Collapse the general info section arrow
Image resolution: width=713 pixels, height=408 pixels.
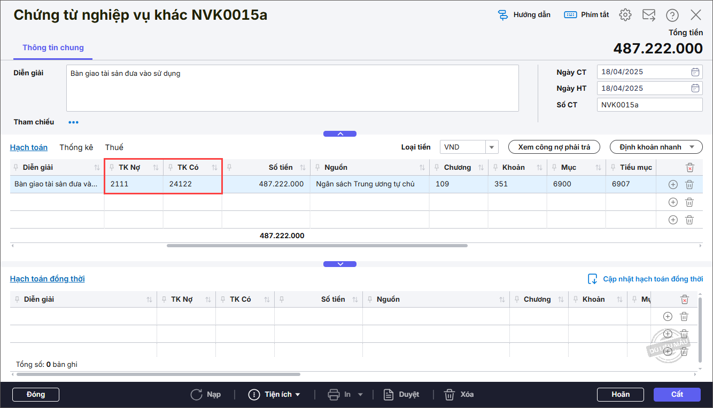tap(340, 134)
